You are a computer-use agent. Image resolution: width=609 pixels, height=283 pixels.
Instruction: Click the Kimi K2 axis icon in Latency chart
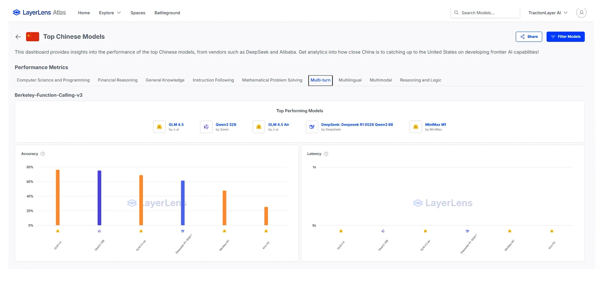click(x=552, y=231)
